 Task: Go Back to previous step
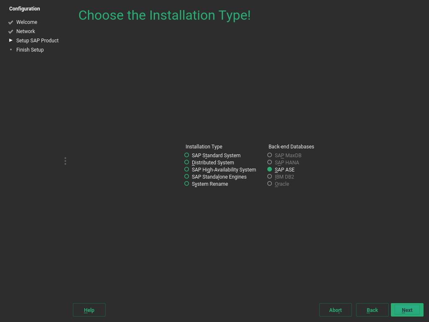[372, 310]
